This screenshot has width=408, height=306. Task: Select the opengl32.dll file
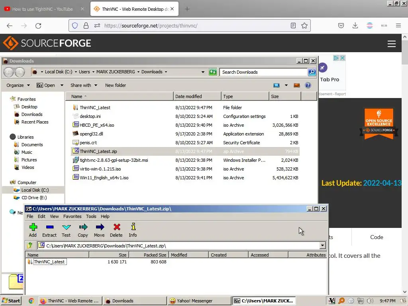(91, 134)
